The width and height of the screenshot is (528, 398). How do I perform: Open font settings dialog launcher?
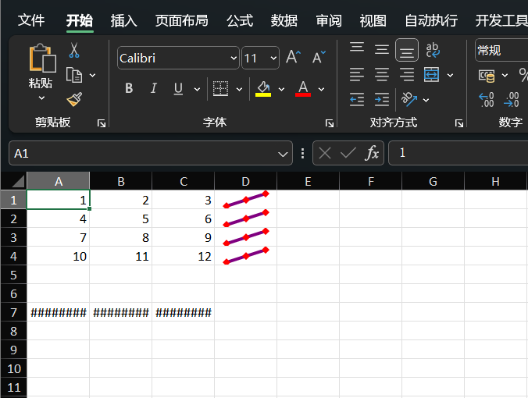pyautogui.click(x=330, y=123)
